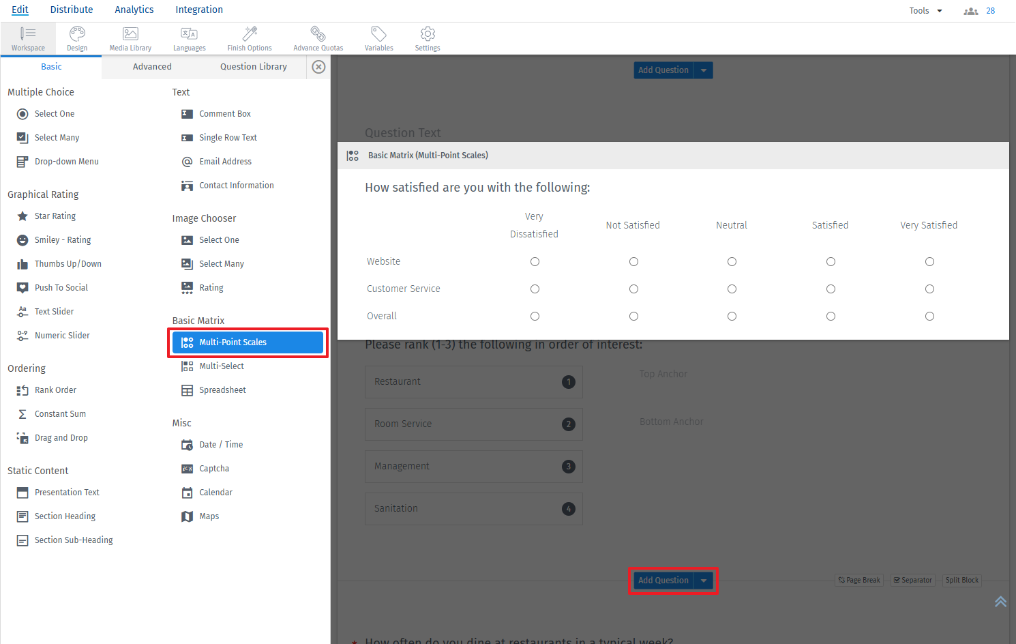
Task: Select the Star Rating question type
Action: pyautogui.click(x=54, y=216)
